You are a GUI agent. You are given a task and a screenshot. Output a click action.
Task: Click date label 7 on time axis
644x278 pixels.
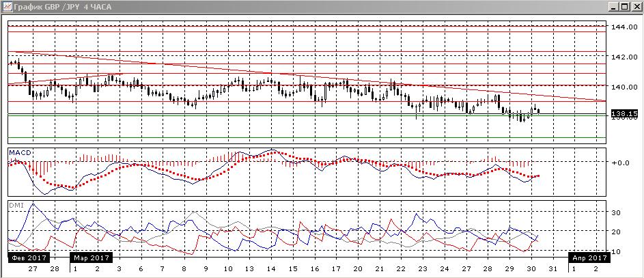point(163,269)
